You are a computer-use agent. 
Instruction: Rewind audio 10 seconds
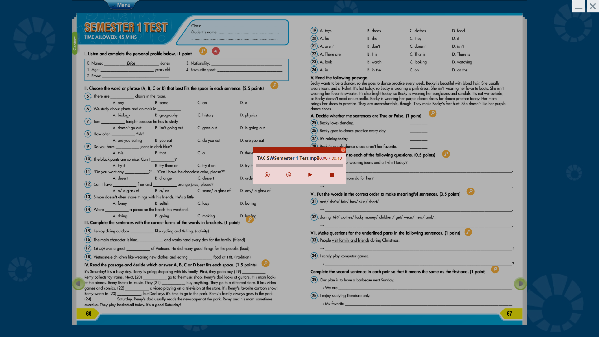point(267,175)
